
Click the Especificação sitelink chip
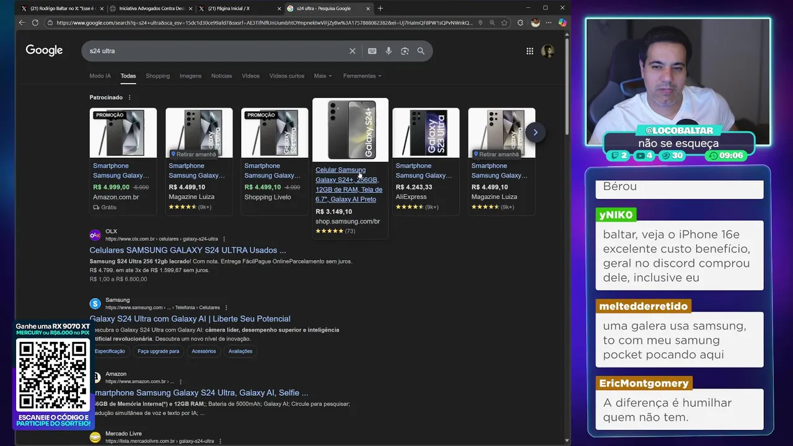pyautogui.click(x=110, y=351)
